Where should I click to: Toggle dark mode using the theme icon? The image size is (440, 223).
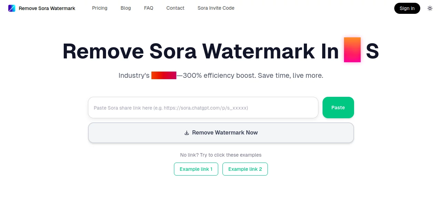tap(430, 8)
